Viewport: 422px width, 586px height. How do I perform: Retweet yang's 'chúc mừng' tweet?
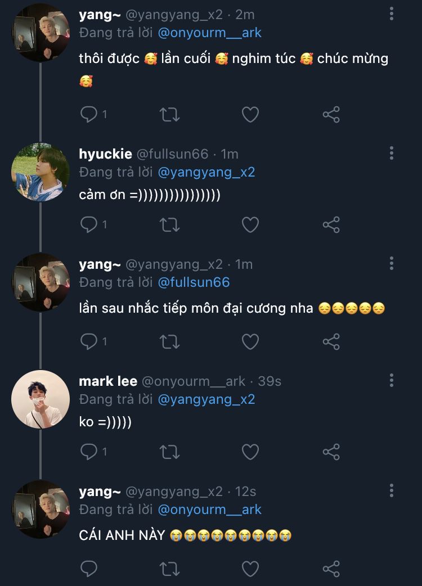coord(169,115)
